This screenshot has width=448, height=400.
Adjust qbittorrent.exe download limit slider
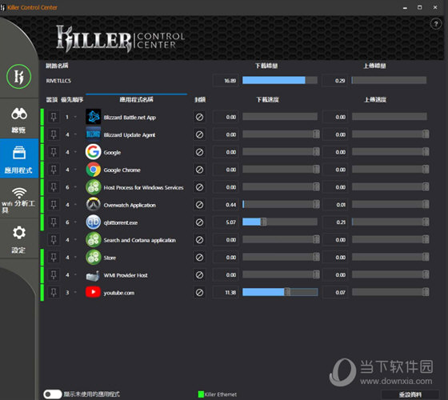(x=263, y=222)
